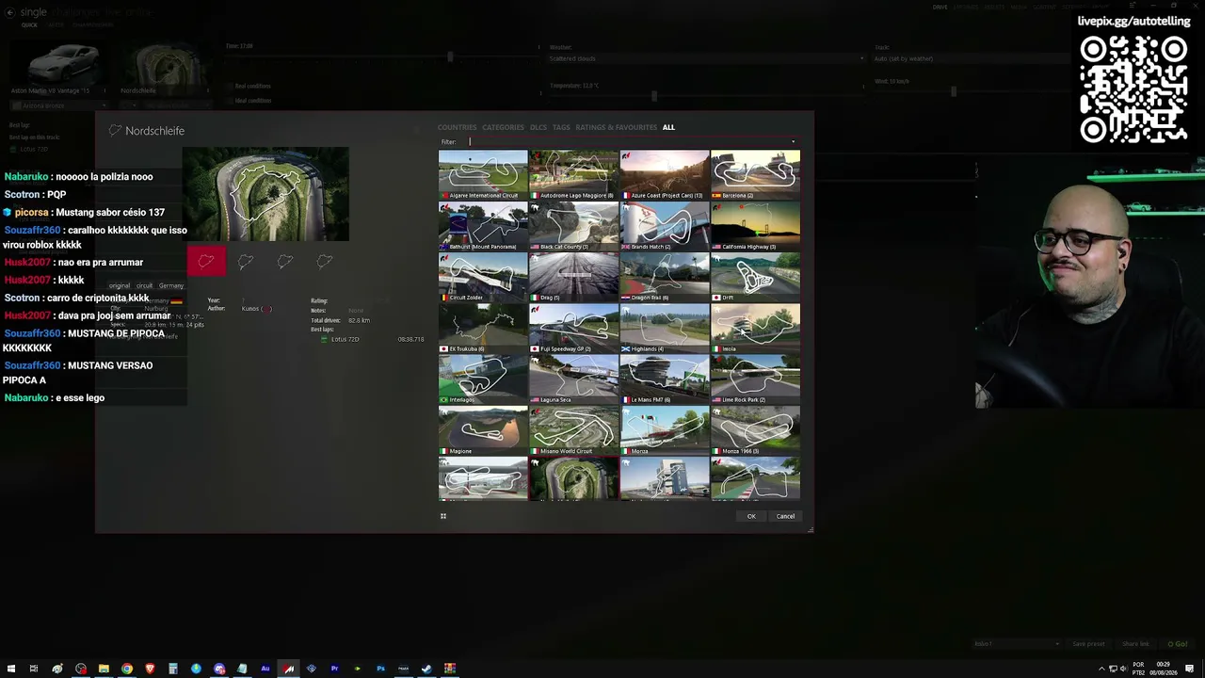The image size is (1205, 678).
Task: Pick the Imola track thumbnail
Action: tap(755, 329)
